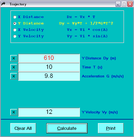Click the Print button
134x137 pixels.
click(111, 128)
